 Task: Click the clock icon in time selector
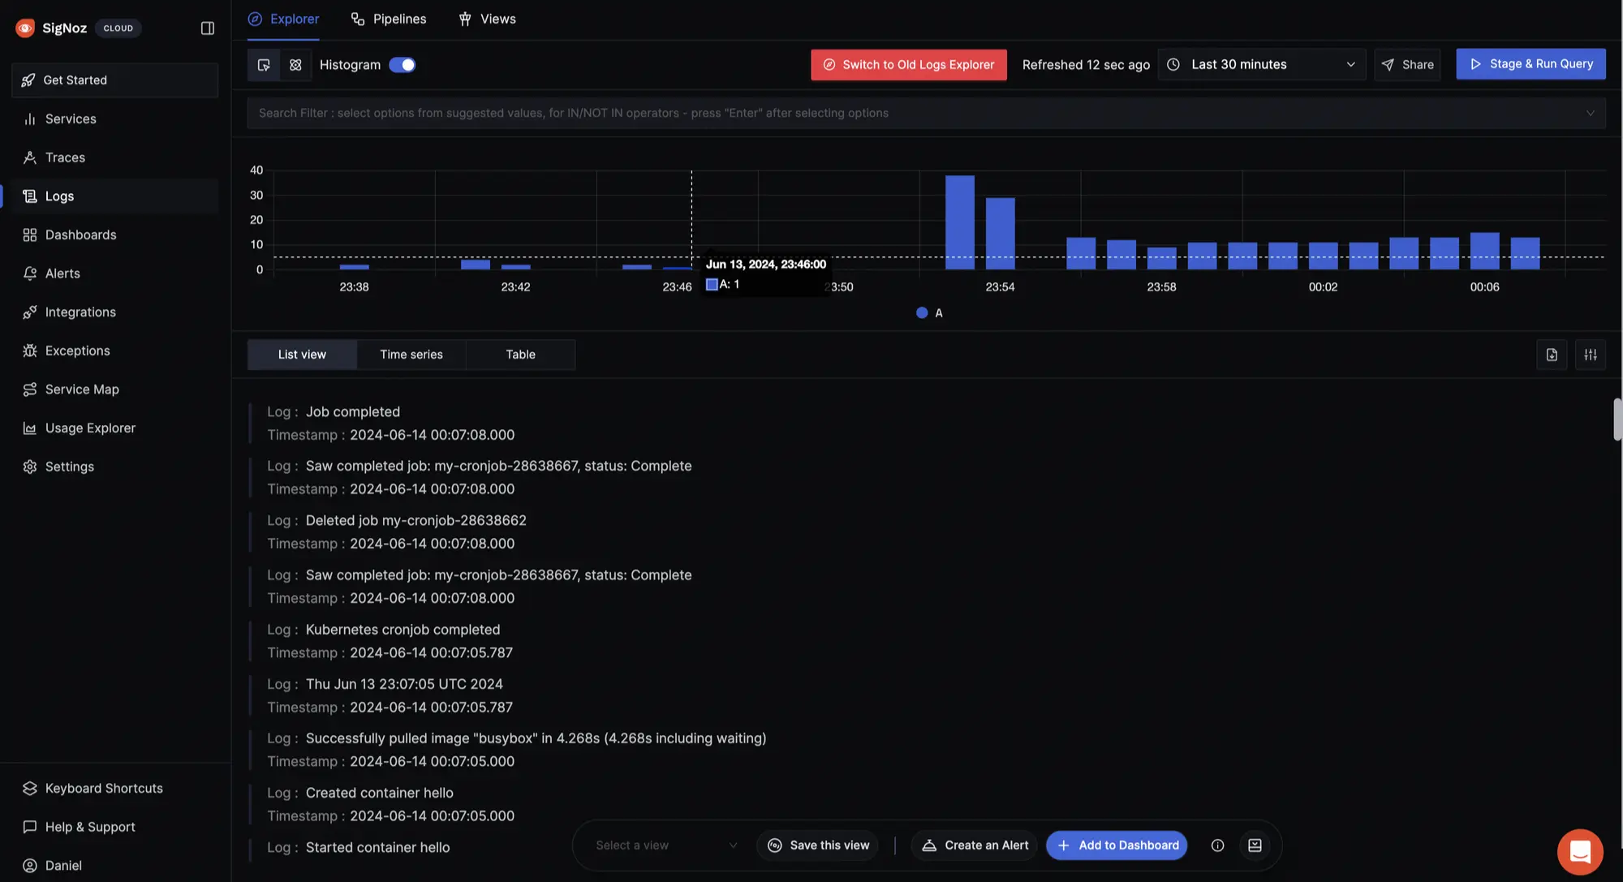click(1173, 65)
